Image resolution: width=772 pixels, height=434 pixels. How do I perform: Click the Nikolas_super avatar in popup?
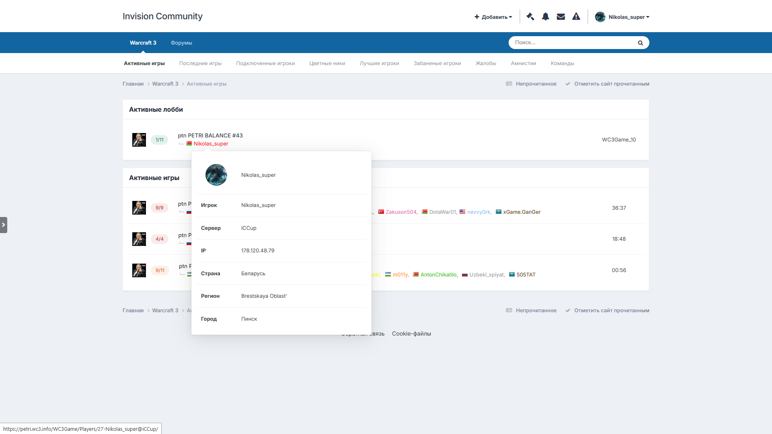(x=216, y=175)
